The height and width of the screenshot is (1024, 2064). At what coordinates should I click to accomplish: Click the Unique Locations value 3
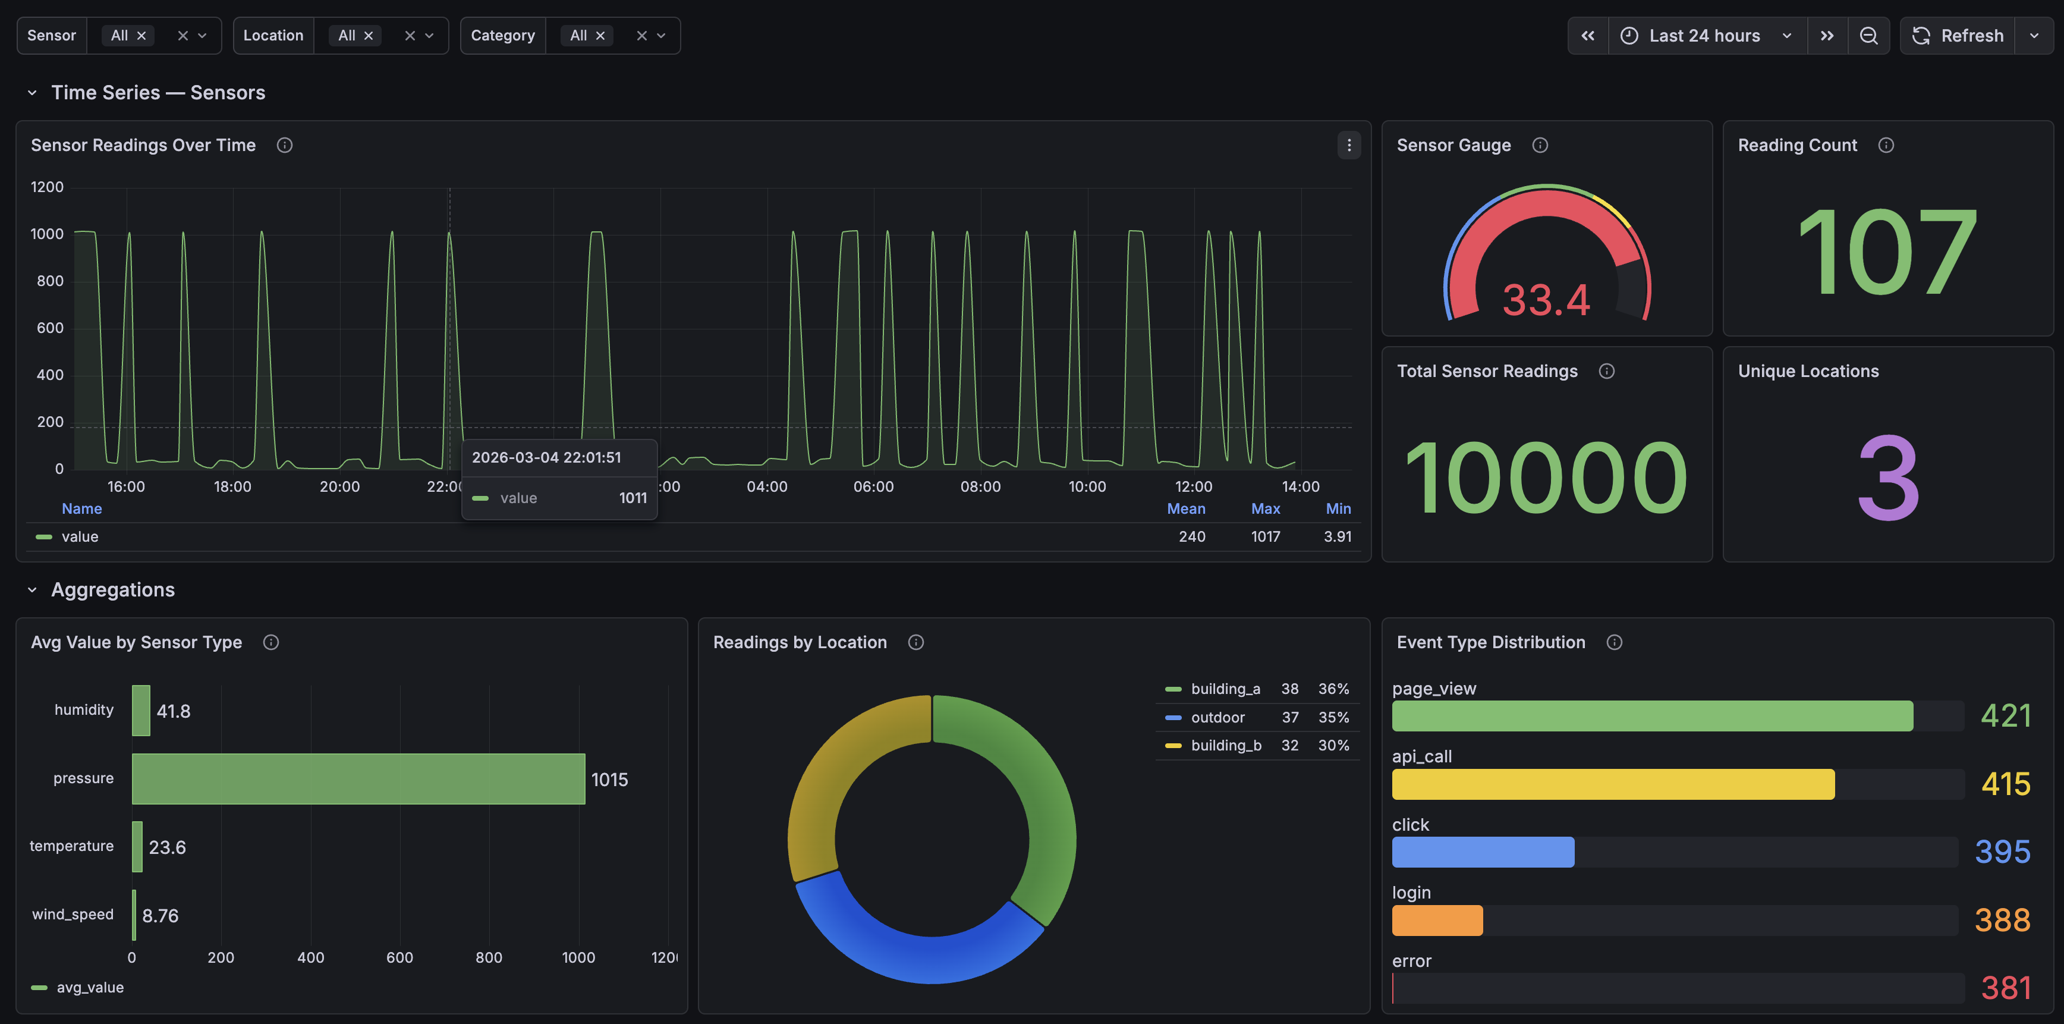(x=1889, y=478)
